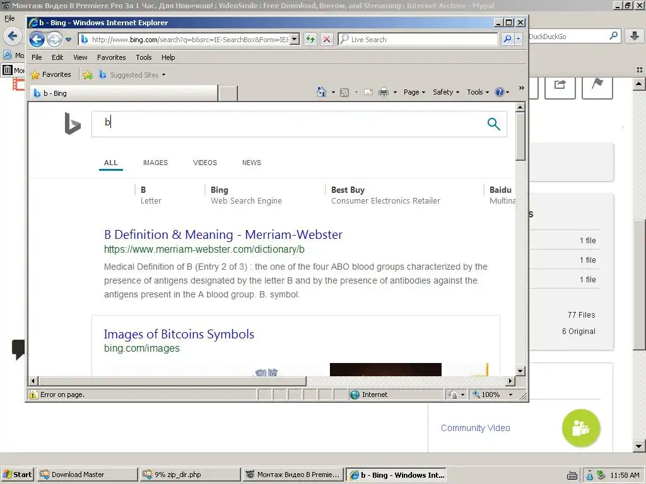Screen dimensions: 646x484
Task: Expand the address bar URL dropdown
Action: [295, 40]
